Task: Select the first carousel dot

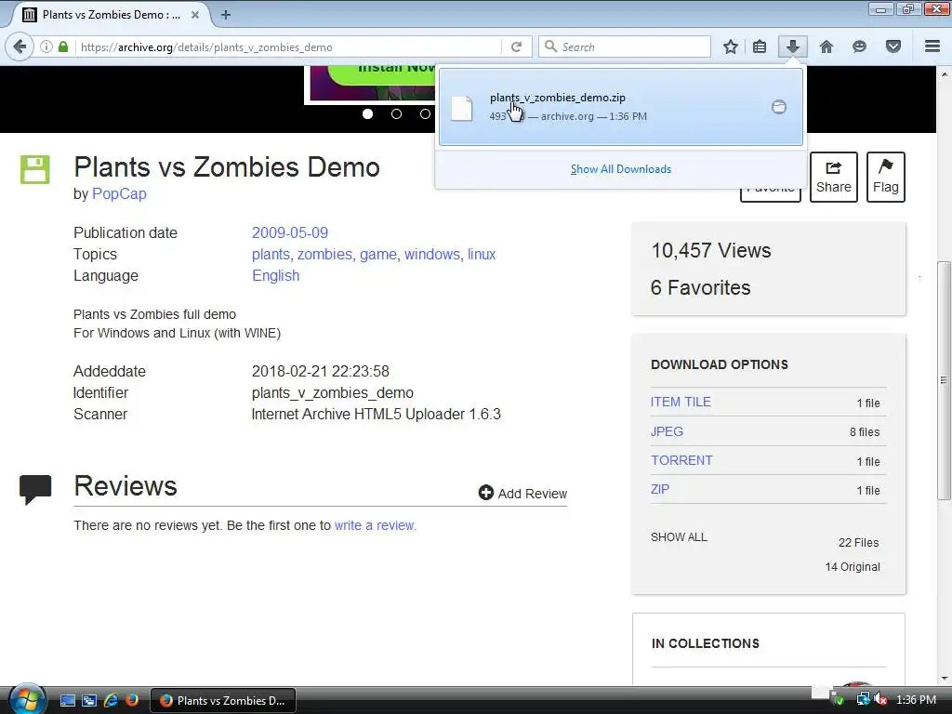Action: point(367,113)
